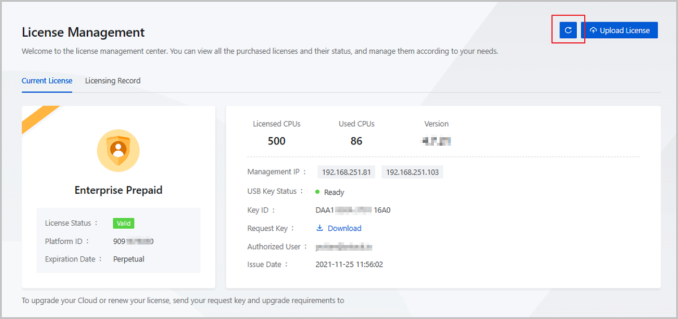Click the orange ribbon on license card corner
This screenshot has width=678, height=319.
[x=38, y=120]
